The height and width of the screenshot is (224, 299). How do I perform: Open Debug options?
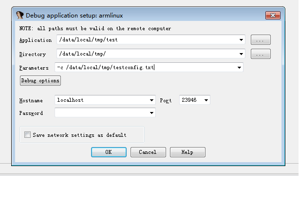[x=40, y=81]
